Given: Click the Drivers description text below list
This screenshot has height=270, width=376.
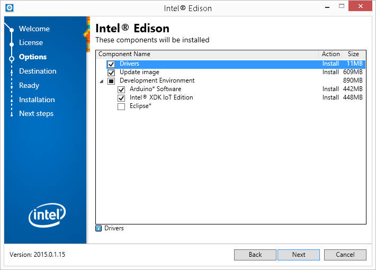Looking at the screenshot, I should coord(114,228).
